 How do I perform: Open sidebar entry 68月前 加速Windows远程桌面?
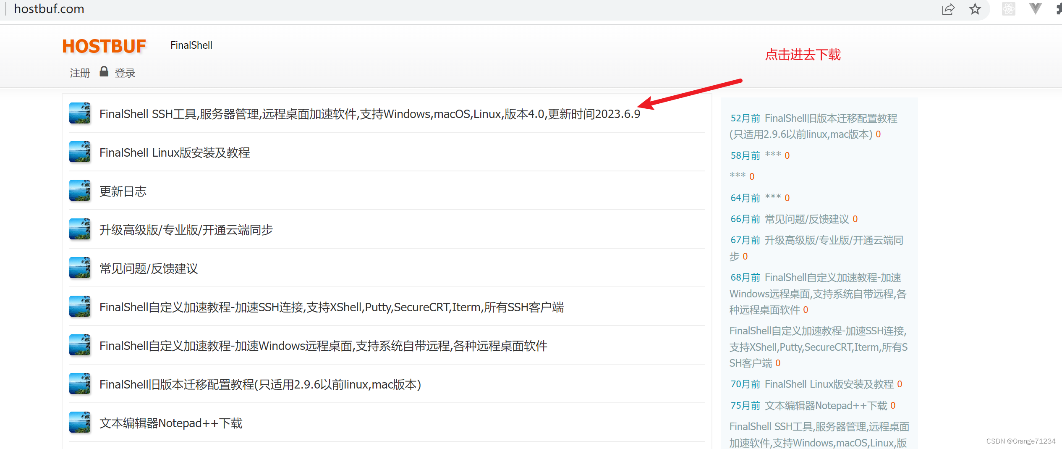point(818,294)
